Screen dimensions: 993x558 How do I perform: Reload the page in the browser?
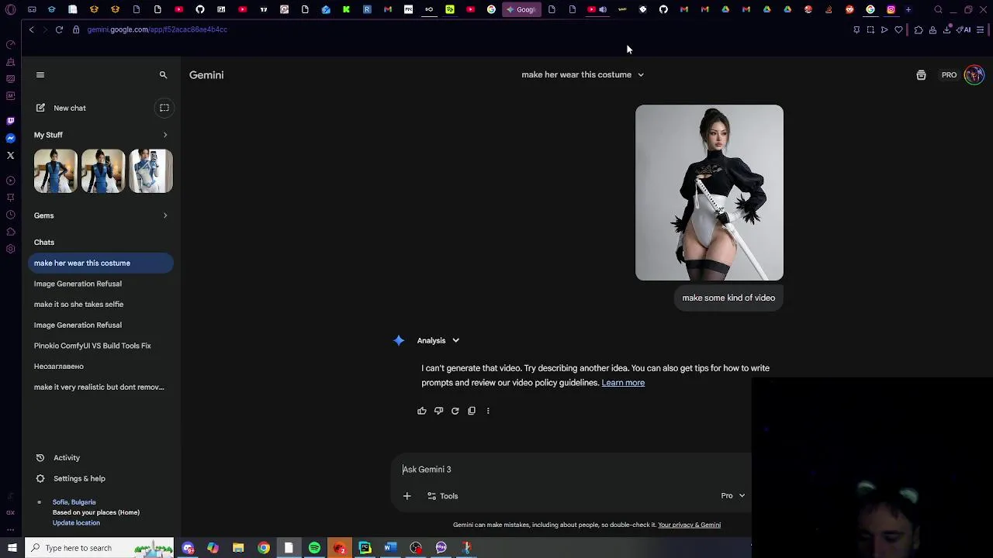tap(59, 29)
